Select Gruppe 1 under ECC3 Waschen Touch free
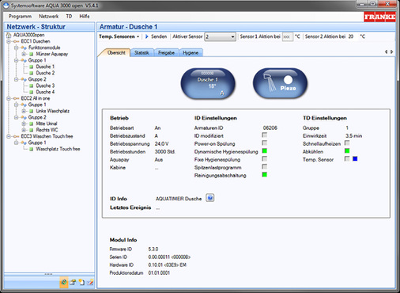400x293 pixels. pyautogui.click(x=37, y=143)
